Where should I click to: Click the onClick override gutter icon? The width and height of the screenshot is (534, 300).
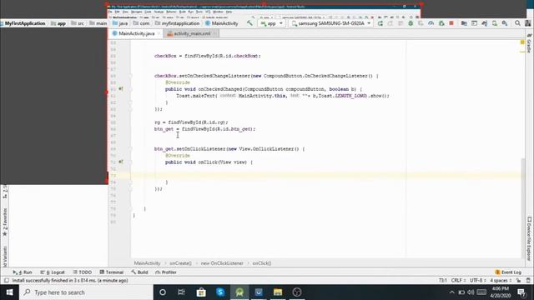pos(120,162)
